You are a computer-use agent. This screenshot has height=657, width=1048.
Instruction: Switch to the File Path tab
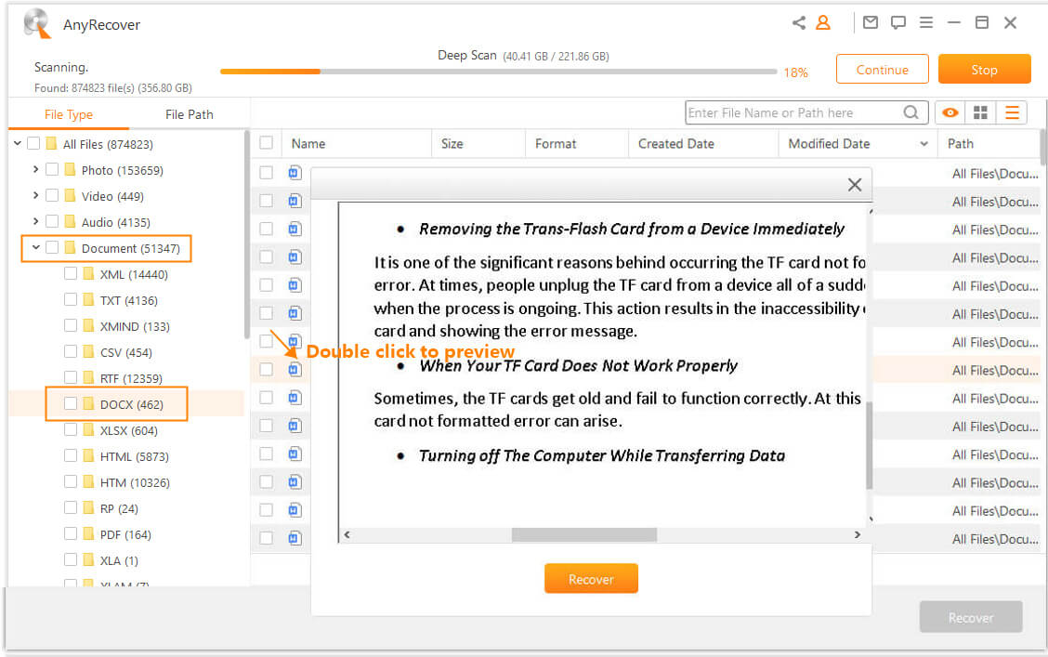pos(189,114)
